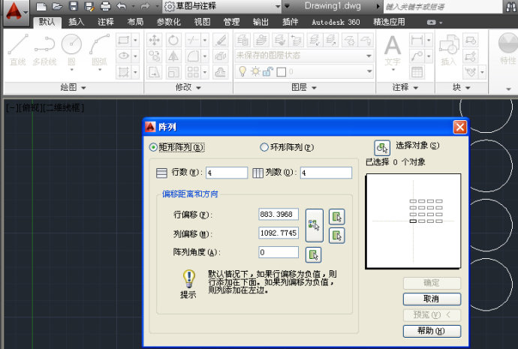Click the Copy tool in 修改 panel
Viewport: 518px width, 349px height.
pos(155,56)
